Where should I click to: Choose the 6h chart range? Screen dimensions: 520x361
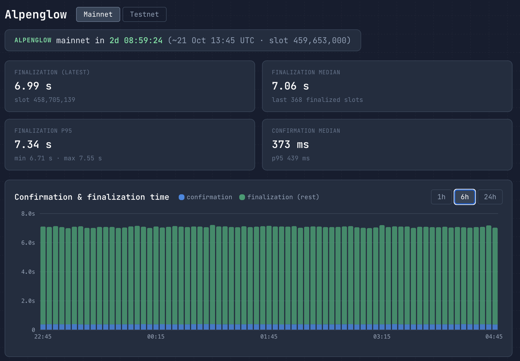465,197
